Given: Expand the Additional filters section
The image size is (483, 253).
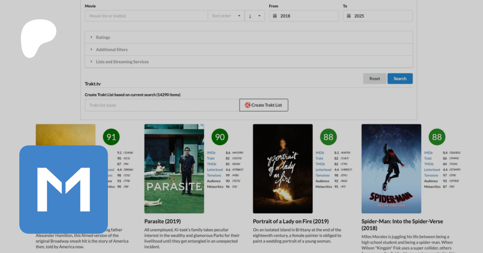Looking at the screenshot, I should (112, 50).
